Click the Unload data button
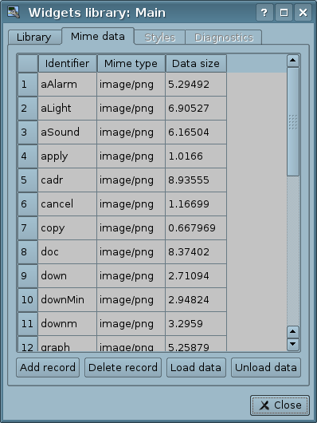Image resolution: width=317 pixels, height=423 pixels. point(266,367)
